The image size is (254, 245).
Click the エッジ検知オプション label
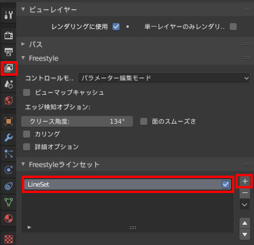pos(58,107)
